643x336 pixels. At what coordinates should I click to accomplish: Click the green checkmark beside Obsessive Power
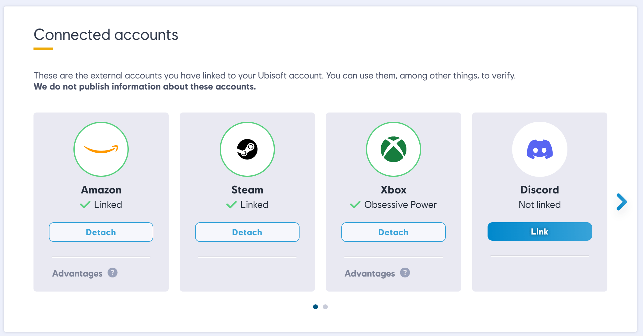[x=355, y=204]
